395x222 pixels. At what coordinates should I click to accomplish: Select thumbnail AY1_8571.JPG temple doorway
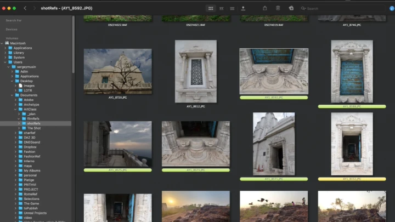pyautogui.click(x=274, y=144)
